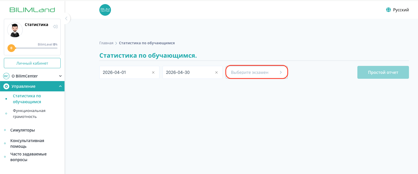Click the BC icon next to О BilimCenter
418x174 pixels.
click(6, 76)
